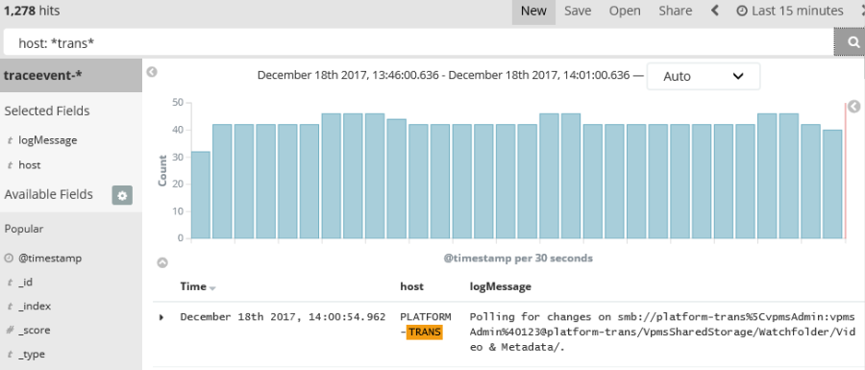Click Save in the top menu
The width and height of the screenshot is (865, 370).
[x=578, y=11]
